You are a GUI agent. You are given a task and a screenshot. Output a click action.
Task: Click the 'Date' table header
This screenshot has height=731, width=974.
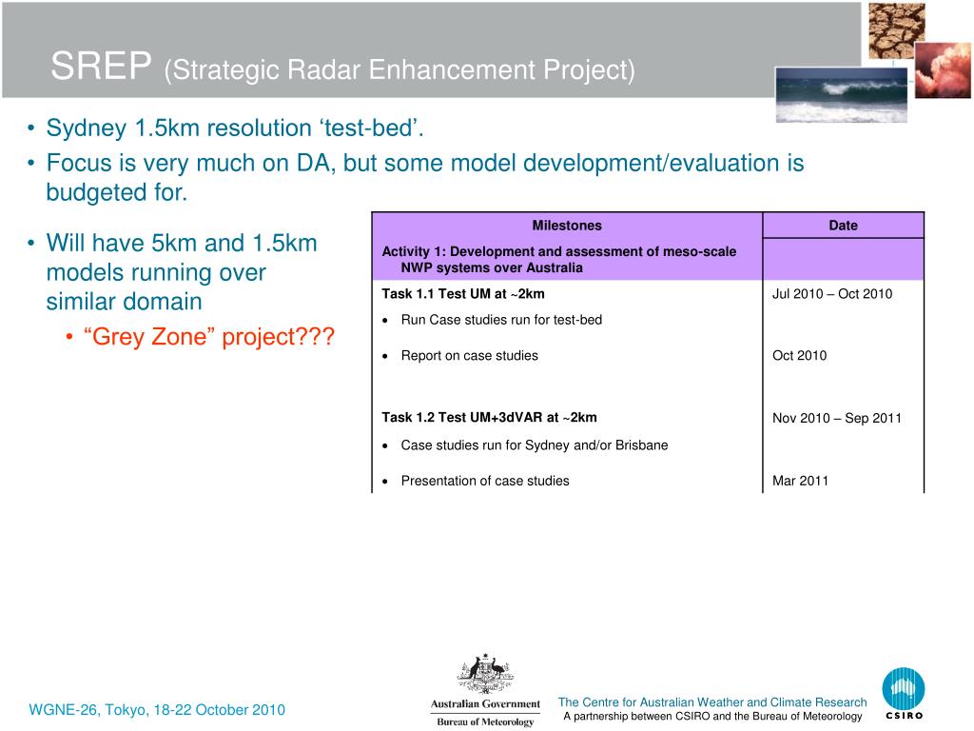(x=843, y=226)
